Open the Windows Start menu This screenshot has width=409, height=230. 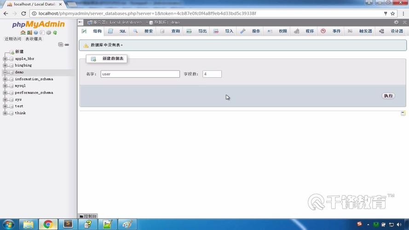pyautogui.click(x=8, y=224)
